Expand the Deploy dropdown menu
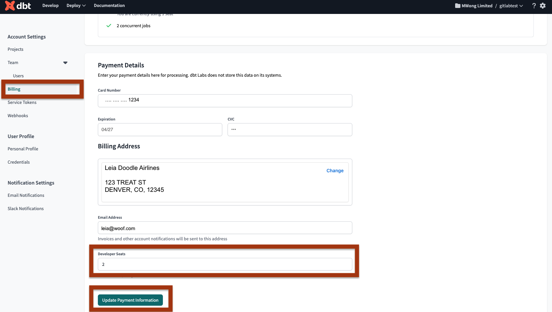This screenshot has height=312, width=552. pyautogui.click(x=76, y=5)
